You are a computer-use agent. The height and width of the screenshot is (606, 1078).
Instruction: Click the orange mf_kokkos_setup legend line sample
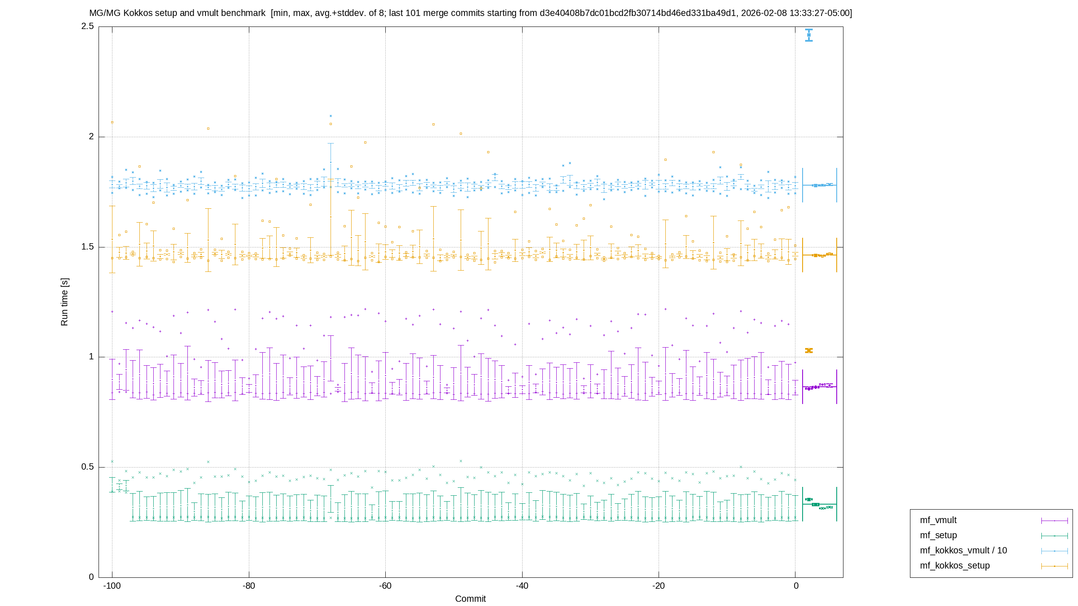click(1054, 566)
